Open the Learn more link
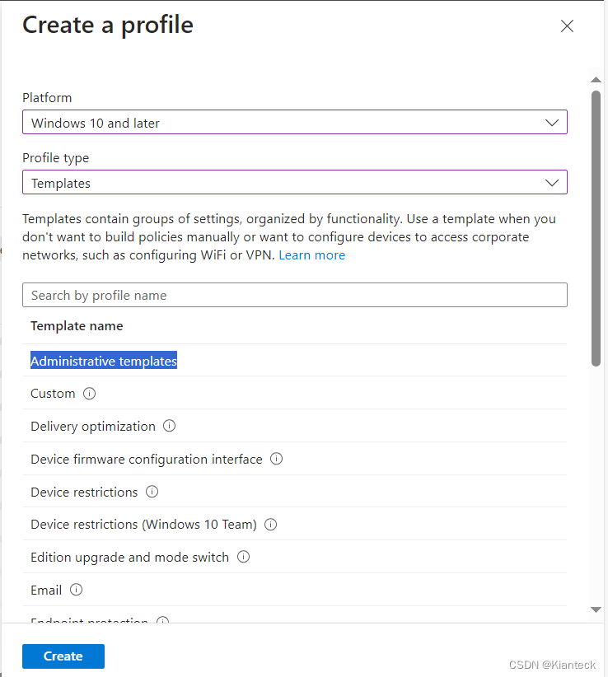608x677 pixels. (311, 254)
